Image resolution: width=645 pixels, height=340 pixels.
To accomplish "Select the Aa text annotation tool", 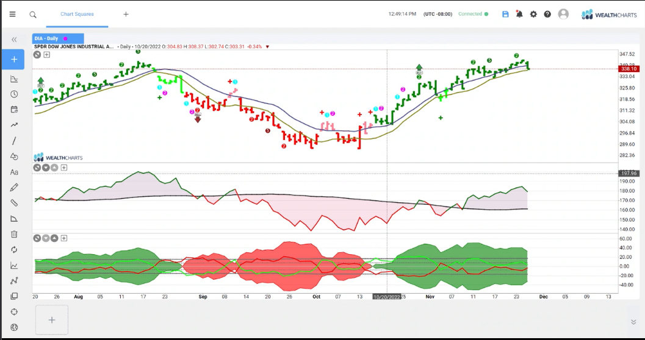I will click(14, 172).
